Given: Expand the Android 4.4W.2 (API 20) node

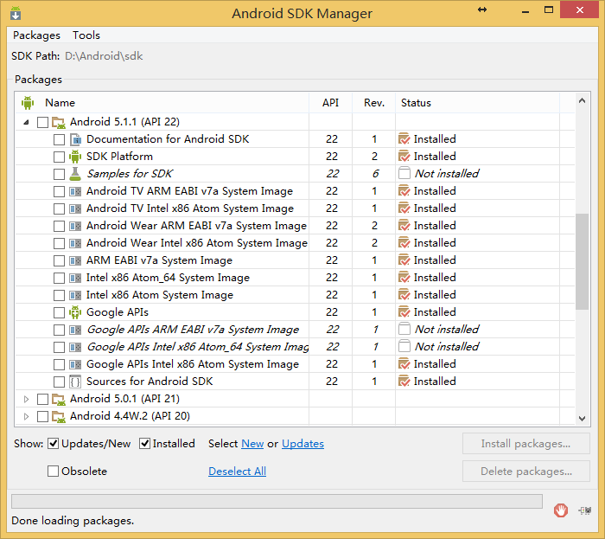Looking at the screenshot, I should 26,417.
